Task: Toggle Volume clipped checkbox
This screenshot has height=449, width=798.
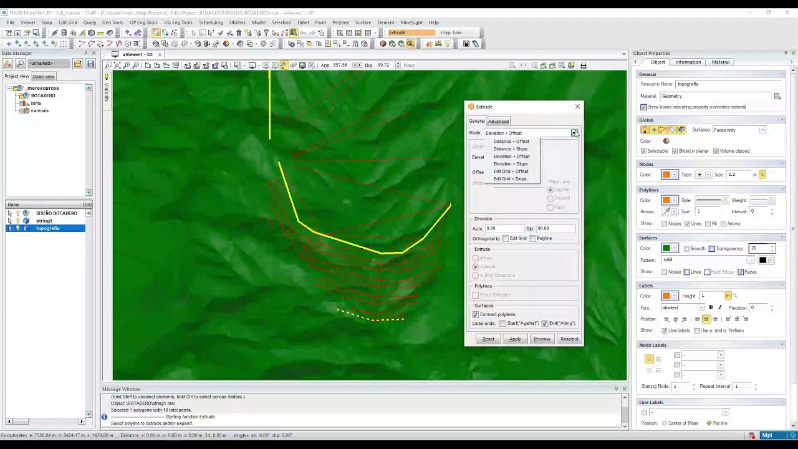Action: click(x=716, y=151)
